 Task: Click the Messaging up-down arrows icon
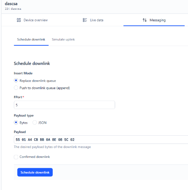pyautogui.click(x=145, y=20)
